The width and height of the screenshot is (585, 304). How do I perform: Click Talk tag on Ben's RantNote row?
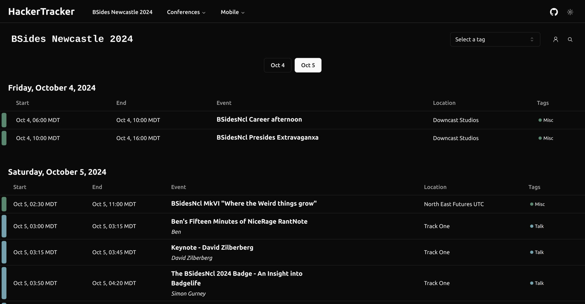tap(537, 226)
